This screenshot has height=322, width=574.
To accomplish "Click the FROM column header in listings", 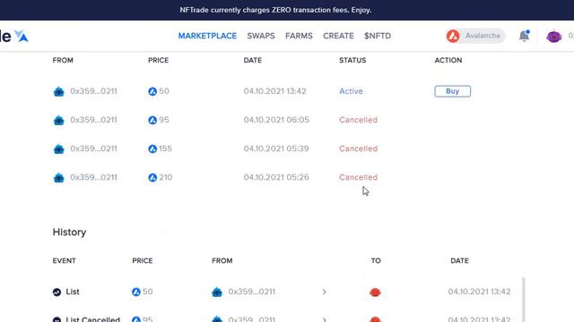I will tap(63, 60).
